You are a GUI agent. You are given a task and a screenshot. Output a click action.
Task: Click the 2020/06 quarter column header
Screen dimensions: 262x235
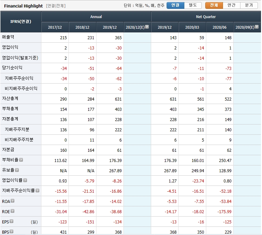[x=220, y=27]
